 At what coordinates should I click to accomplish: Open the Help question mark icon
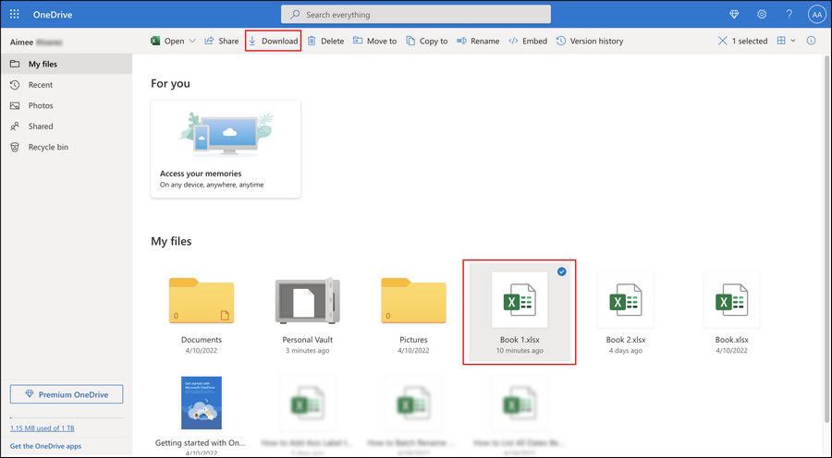(x=789, y=15)
